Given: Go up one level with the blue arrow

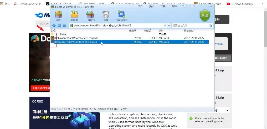Looking at the screenshot, I should tap(54, 25).
